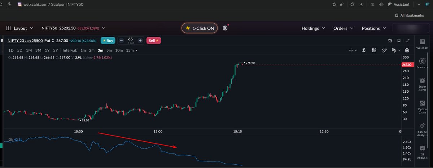The image size is (433, 168).
Task: Select the 5Y range
Action: 55,50
